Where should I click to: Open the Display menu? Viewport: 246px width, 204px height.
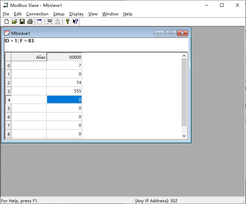point(76,14)
